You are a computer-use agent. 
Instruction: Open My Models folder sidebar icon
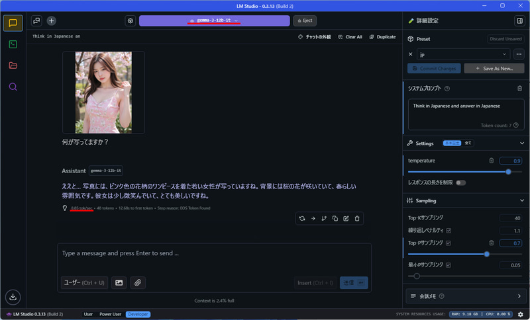(x=13, y=65)
